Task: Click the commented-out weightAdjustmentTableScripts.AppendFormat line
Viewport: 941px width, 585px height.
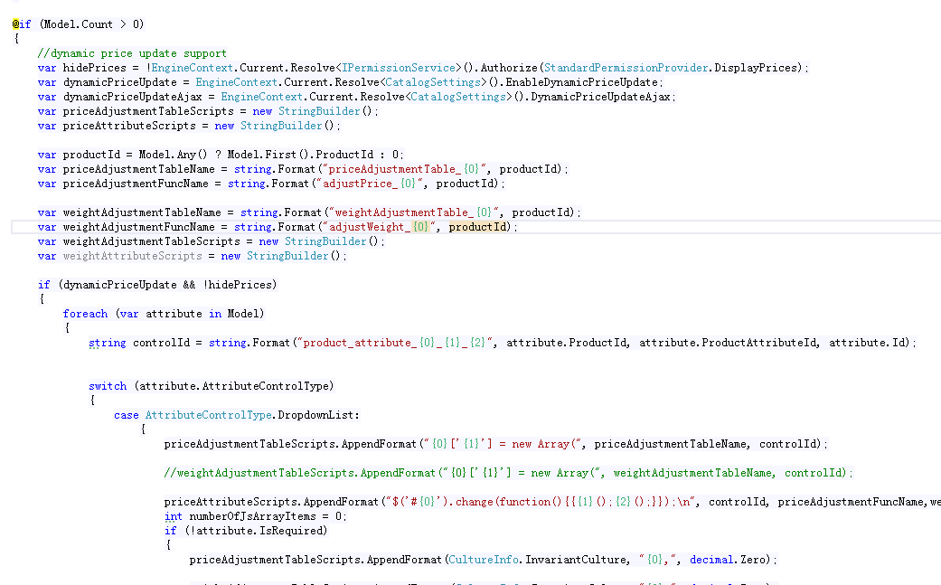Action: click(506, 473)
